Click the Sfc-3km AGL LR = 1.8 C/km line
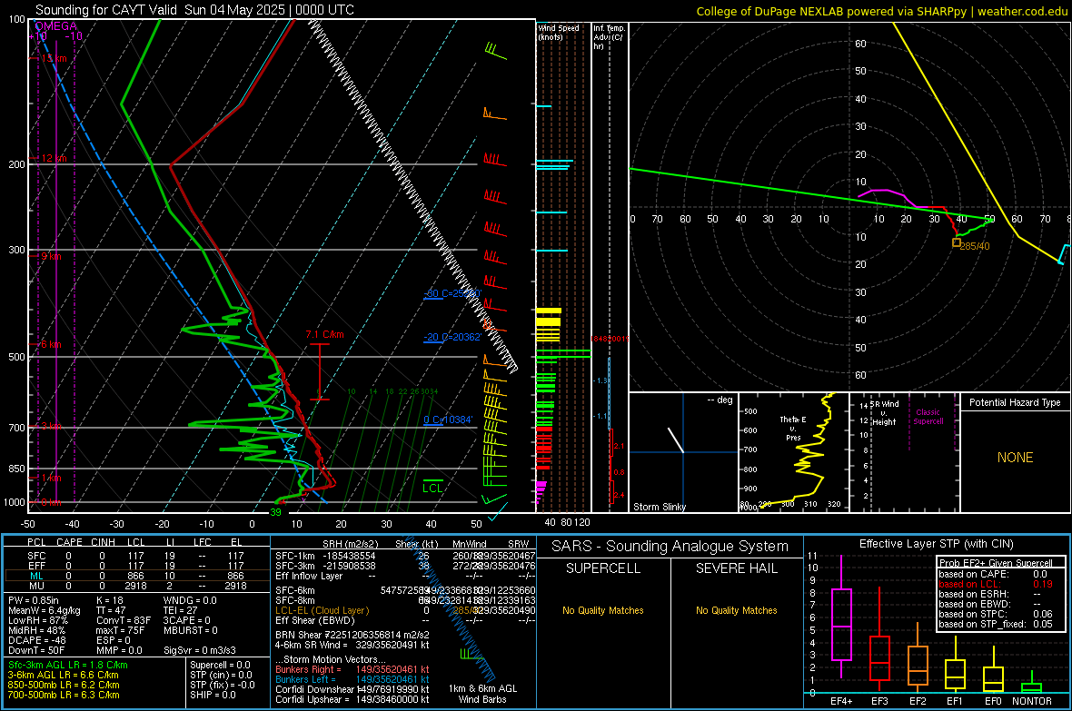1072x711 pixels. tap(68, 665)
